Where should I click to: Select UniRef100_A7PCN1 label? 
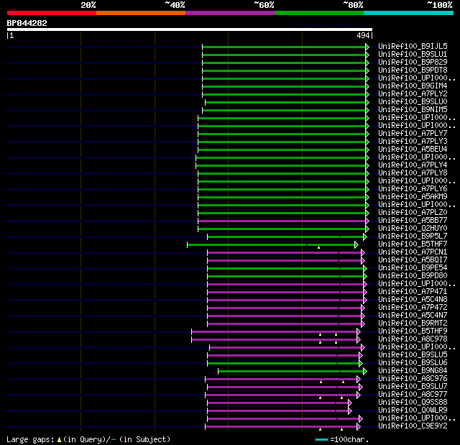(x=413, y=252)
